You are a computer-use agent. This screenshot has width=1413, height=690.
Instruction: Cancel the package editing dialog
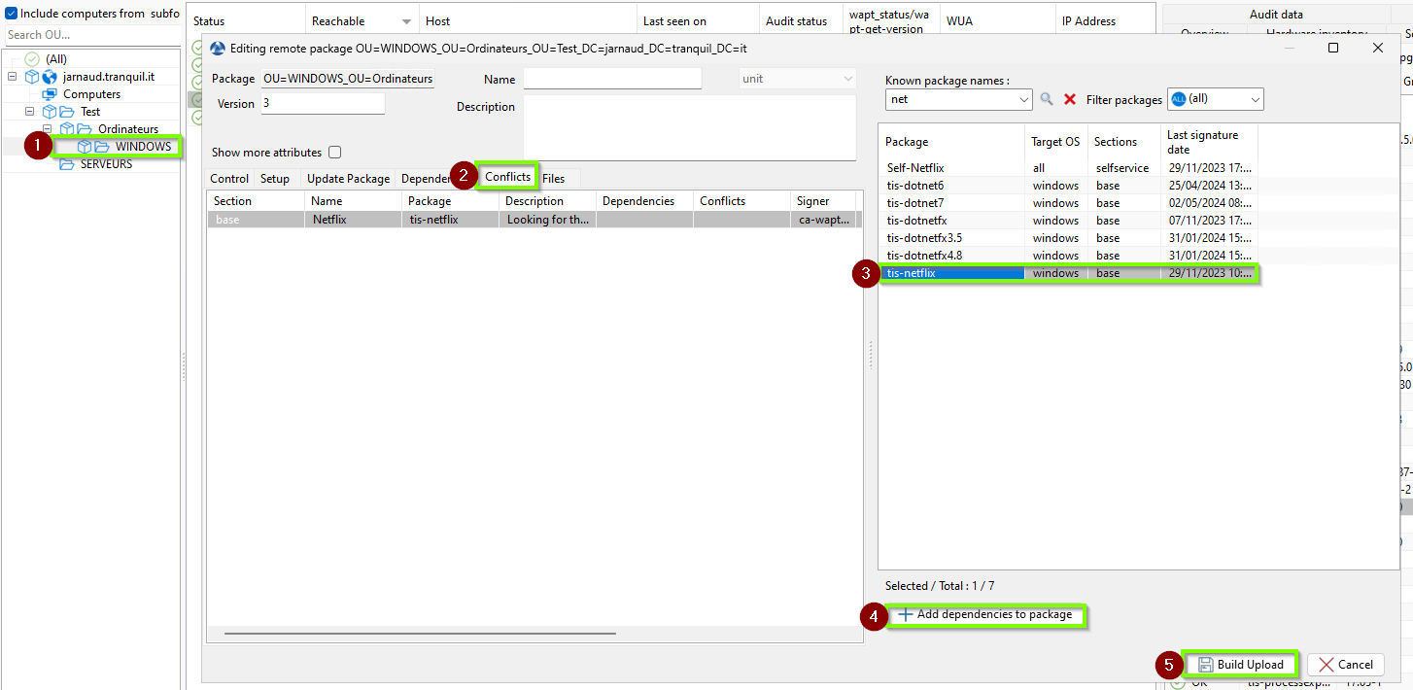1345,665
